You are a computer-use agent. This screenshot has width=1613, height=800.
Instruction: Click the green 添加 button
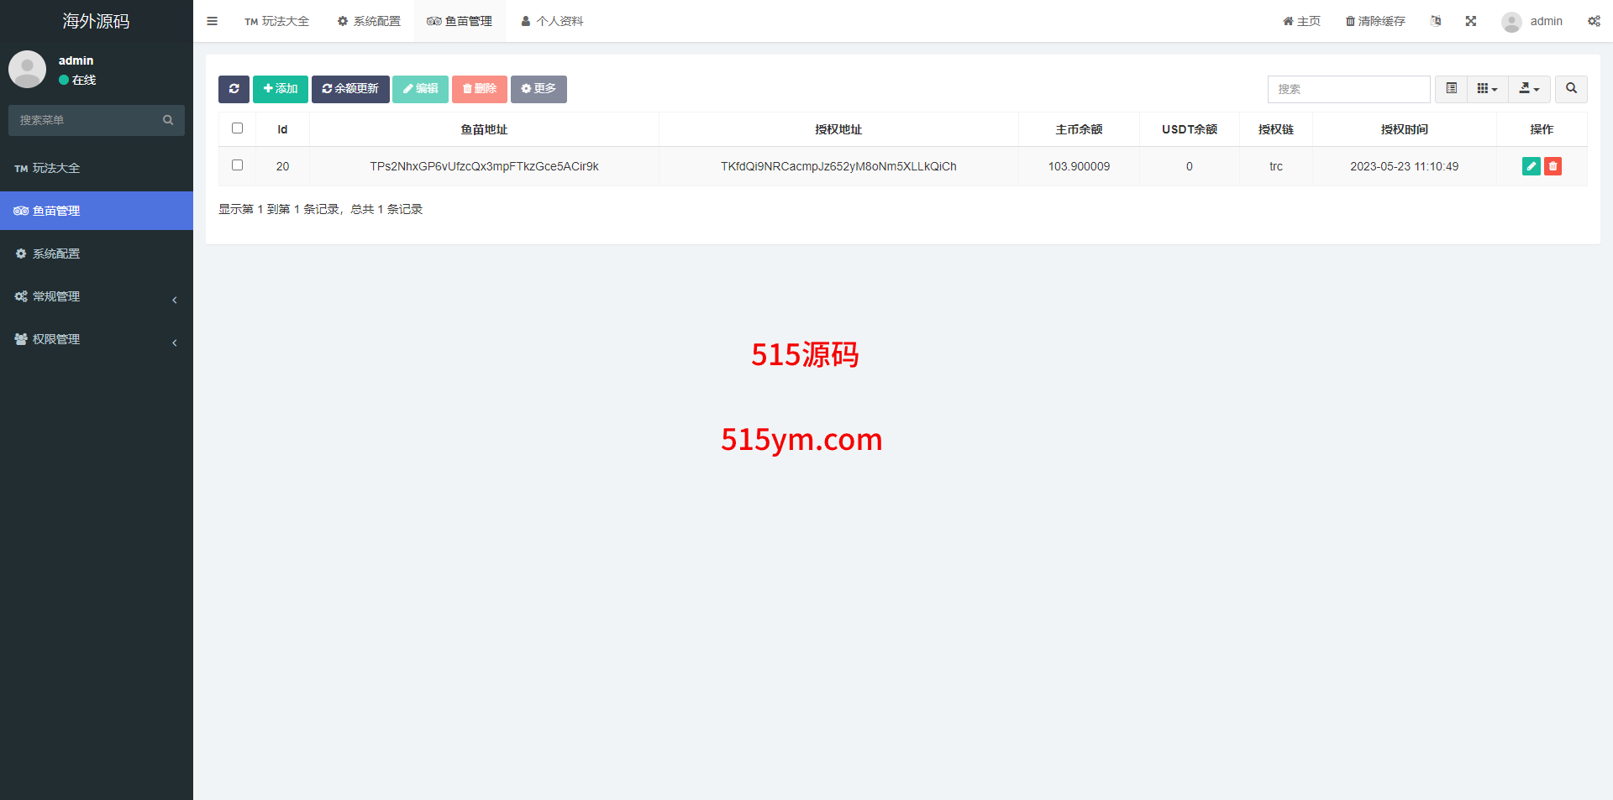click(280, 89)
